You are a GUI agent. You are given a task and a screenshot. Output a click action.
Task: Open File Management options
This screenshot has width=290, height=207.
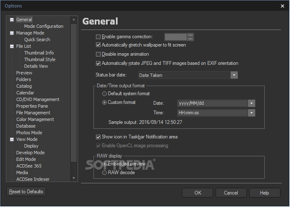(x=33, y=113)
